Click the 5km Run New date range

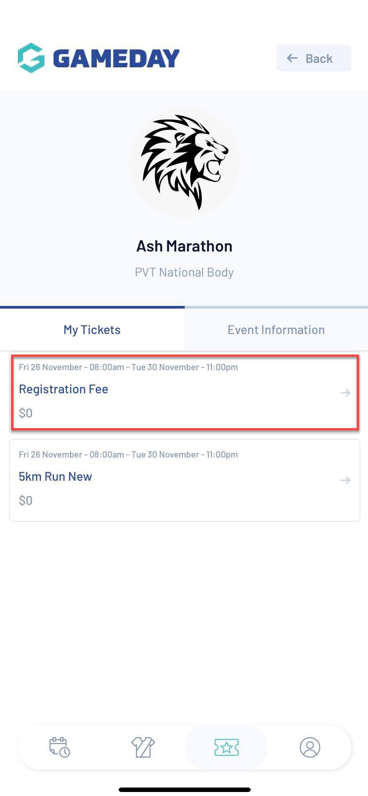128,454
